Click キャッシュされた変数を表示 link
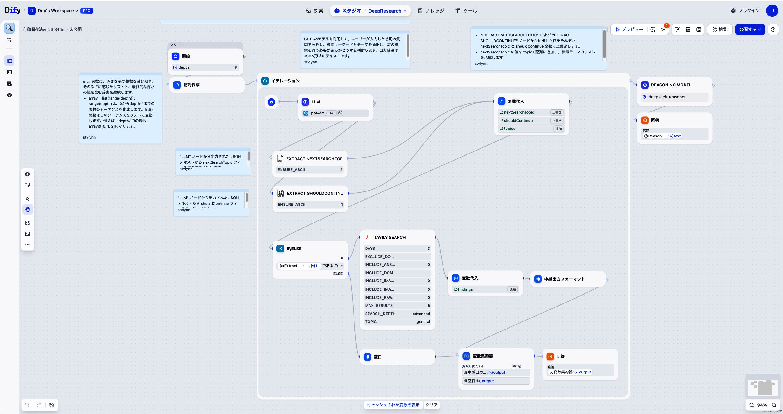 tap(393, 405)
